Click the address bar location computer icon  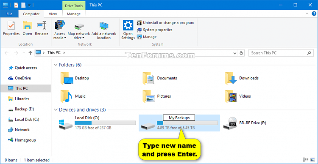[x=38, y=53]
